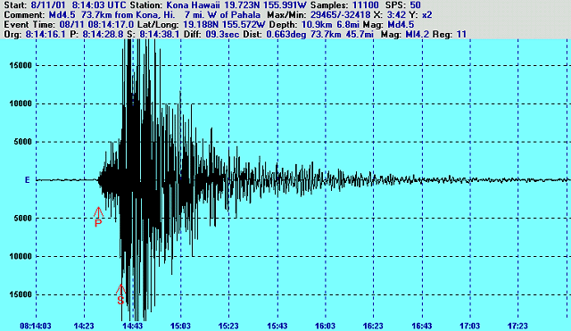Screen dimensions: 571x331
Task: Click the 16:03 time axis label
Action: coord(325,326)
